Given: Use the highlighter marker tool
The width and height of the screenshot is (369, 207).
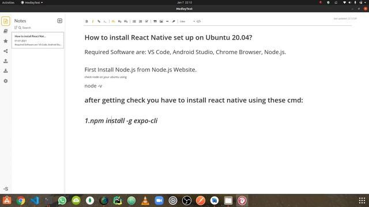Looking at the screenshot, I should tap(174, 21).
